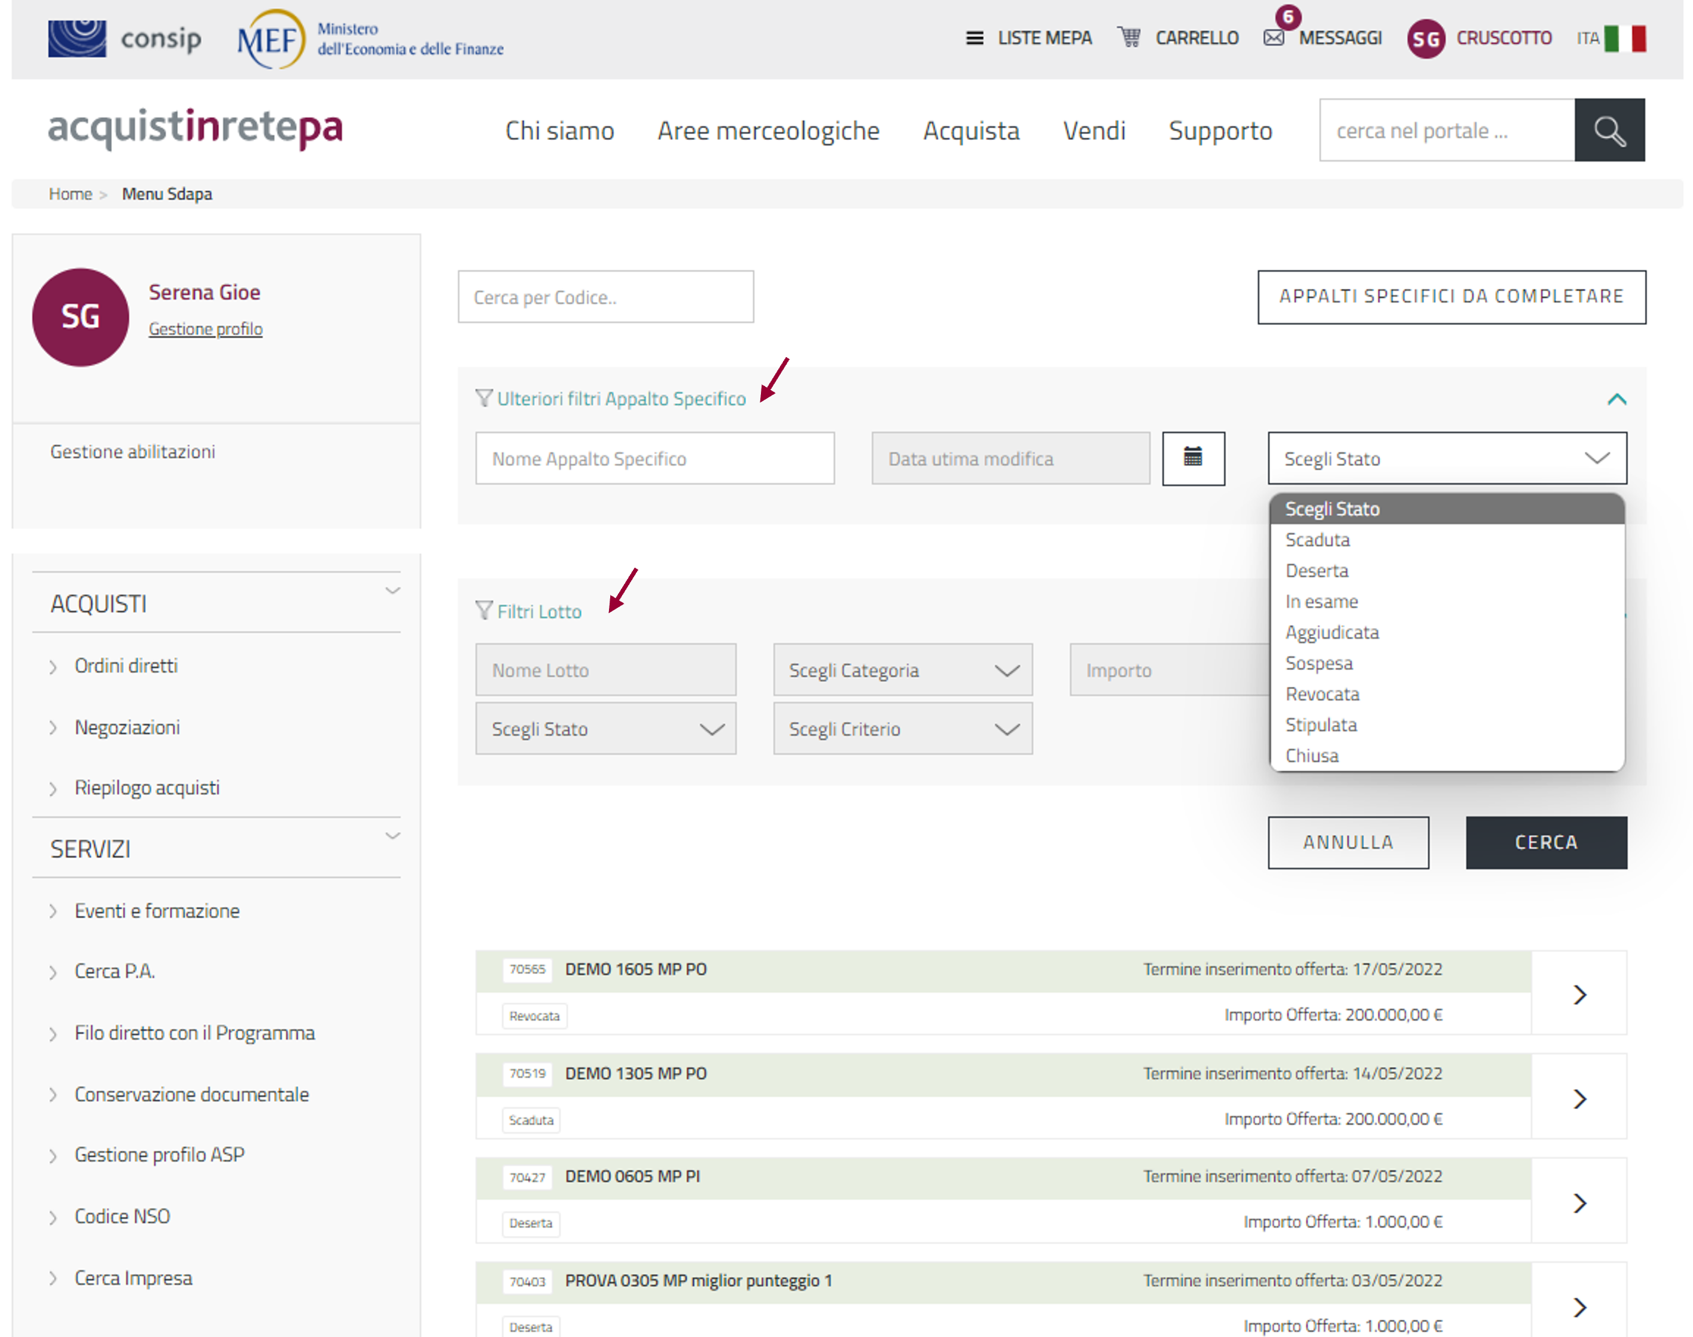Viewport: 1693px width, 1337px height.
Task: Select Revocata option in the dropdown list
Action: [x=1322, y=695]
